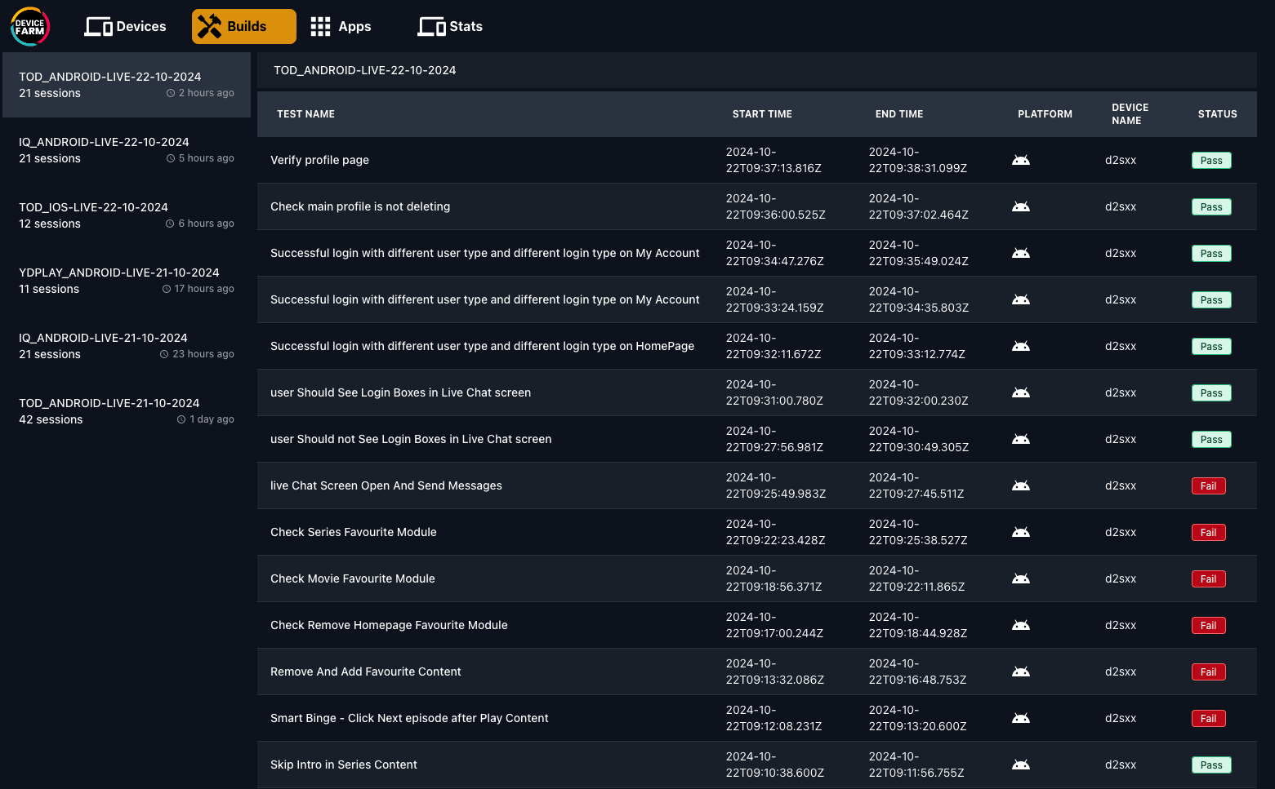This screenshot has height=789, width=1275.
Task: Click Android icon in Smart Binge row
Action: pyautogui.click(x=1021, y=718)
